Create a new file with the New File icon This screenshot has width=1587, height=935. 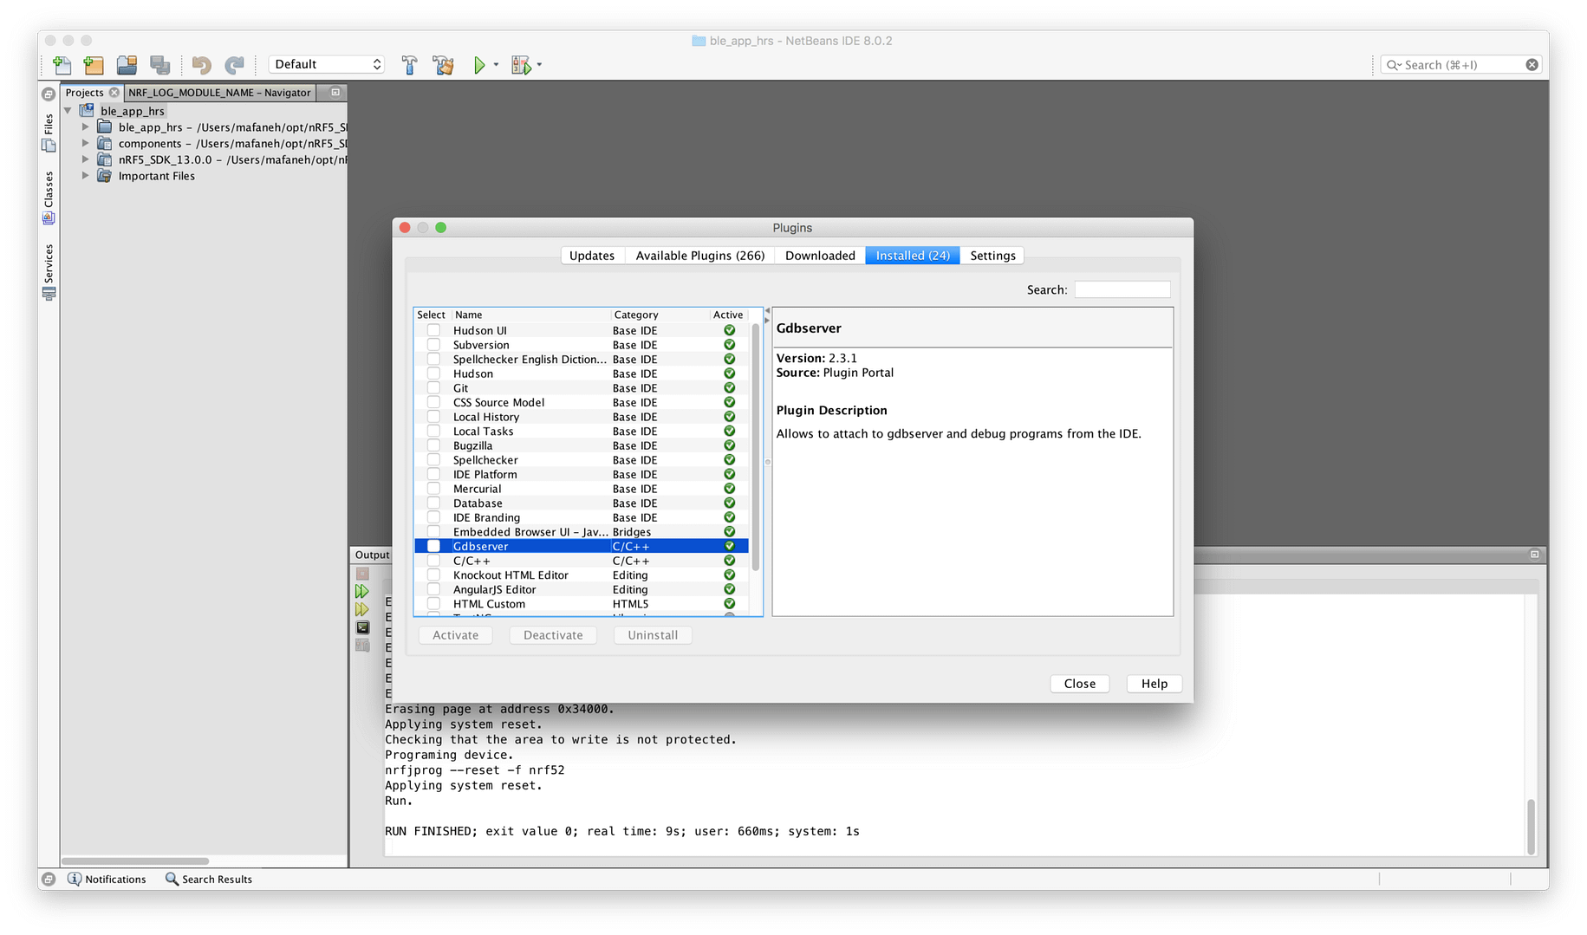click(x=62, y=64)
